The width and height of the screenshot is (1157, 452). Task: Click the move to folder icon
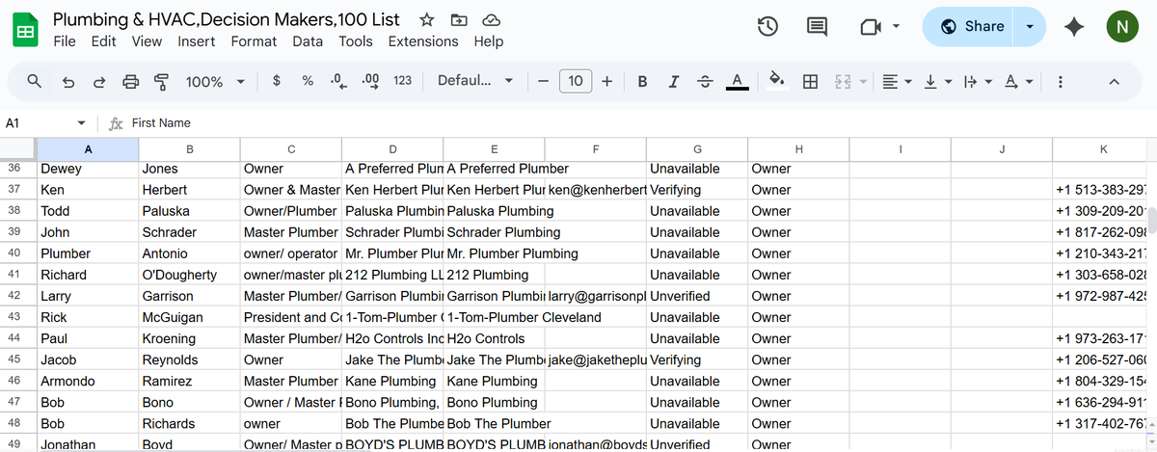(x=459, y=19)
